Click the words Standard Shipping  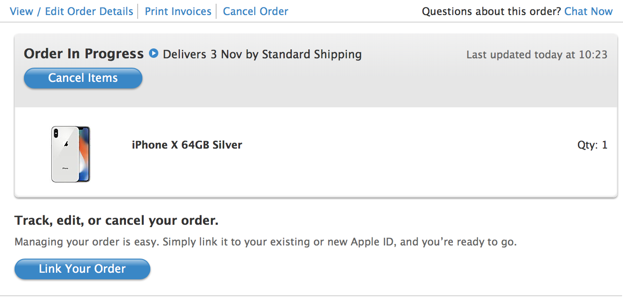[x=312, y=55]
